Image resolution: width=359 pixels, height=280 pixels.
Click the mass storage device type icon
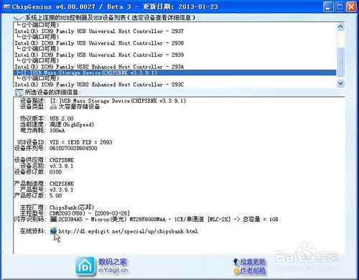[53, 107]
